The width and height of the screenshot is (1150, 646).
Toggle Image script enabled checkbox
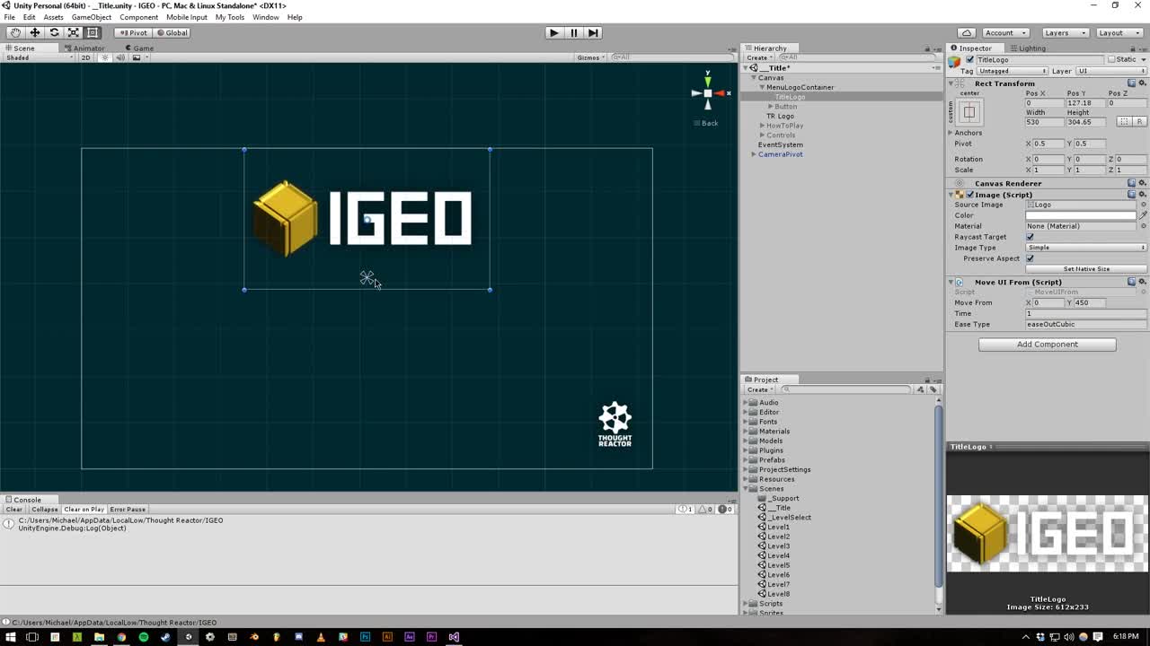coord(969,195)
